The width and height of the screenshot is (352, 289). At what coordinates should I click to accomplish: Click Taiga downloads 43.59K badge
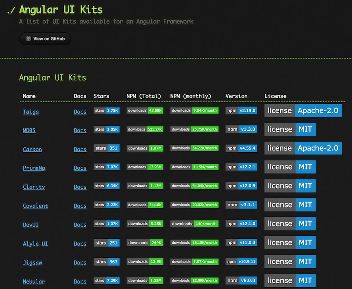tap(145, 110)
